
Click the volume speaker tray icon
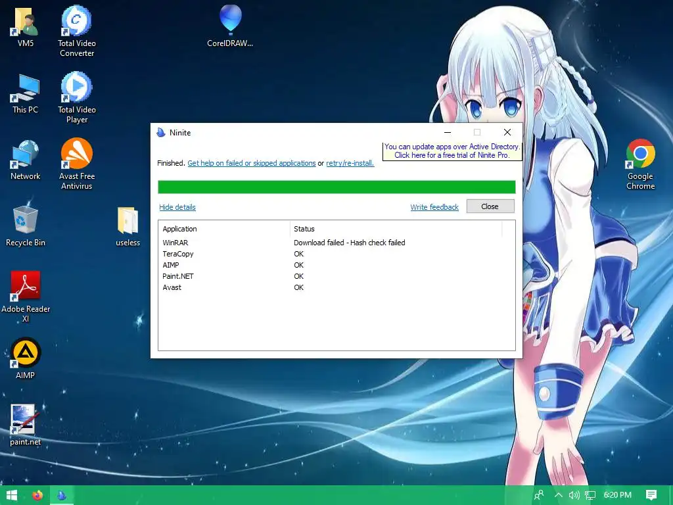574,495
